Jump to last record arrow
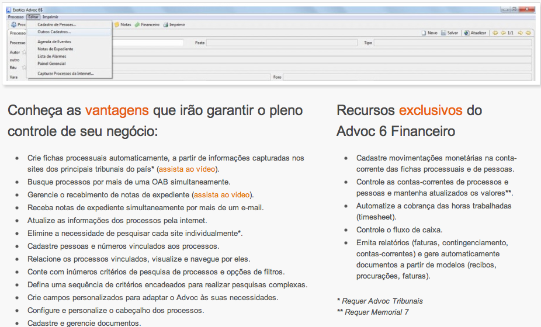Image resolution: width=541 pixels, height=327 pixels. coord(528,33)
